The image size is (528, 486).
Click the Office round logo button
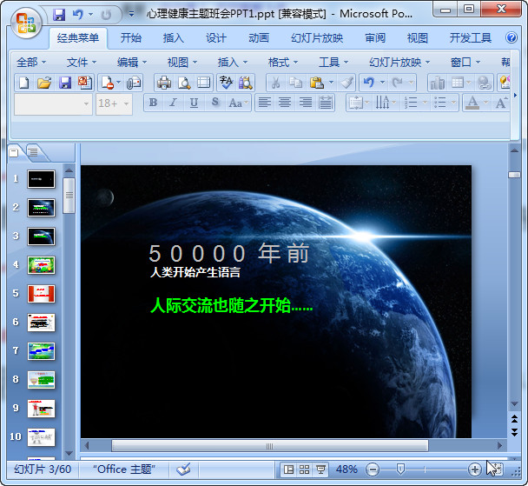[x=26, y=23]
